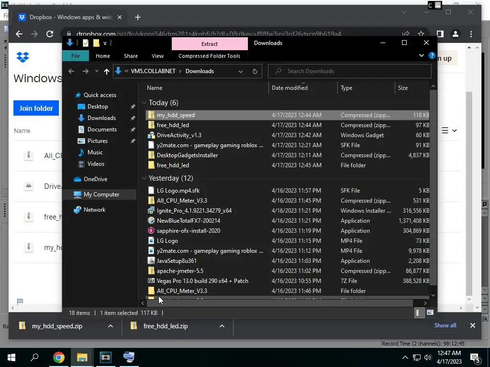Click Join folder button in Dropbox
Image resolution: width=490 pixels, height=367 pixels.
(x=36, y=108)
